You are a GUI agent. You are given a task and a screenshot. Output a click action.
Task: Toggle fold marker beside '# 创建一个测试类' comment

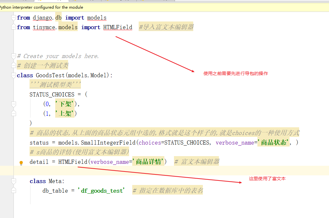13,65
